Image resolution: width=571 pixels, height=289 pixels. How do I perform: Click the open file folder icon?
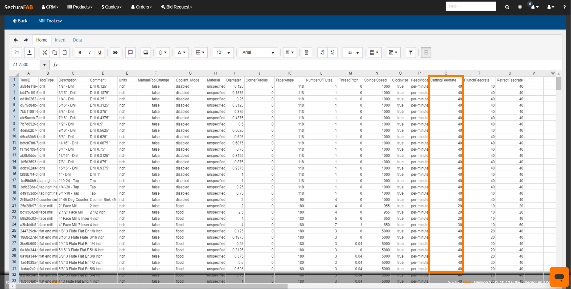click(x=17, y=53)
